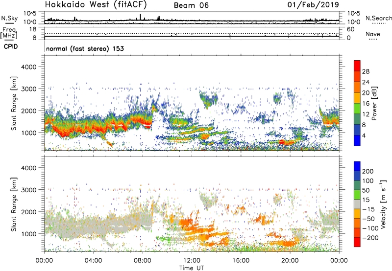Click the "Velocity [m s-1]" colorbar title
The width and height of the screenshot is (392, 271).
[x=383, y=204]
